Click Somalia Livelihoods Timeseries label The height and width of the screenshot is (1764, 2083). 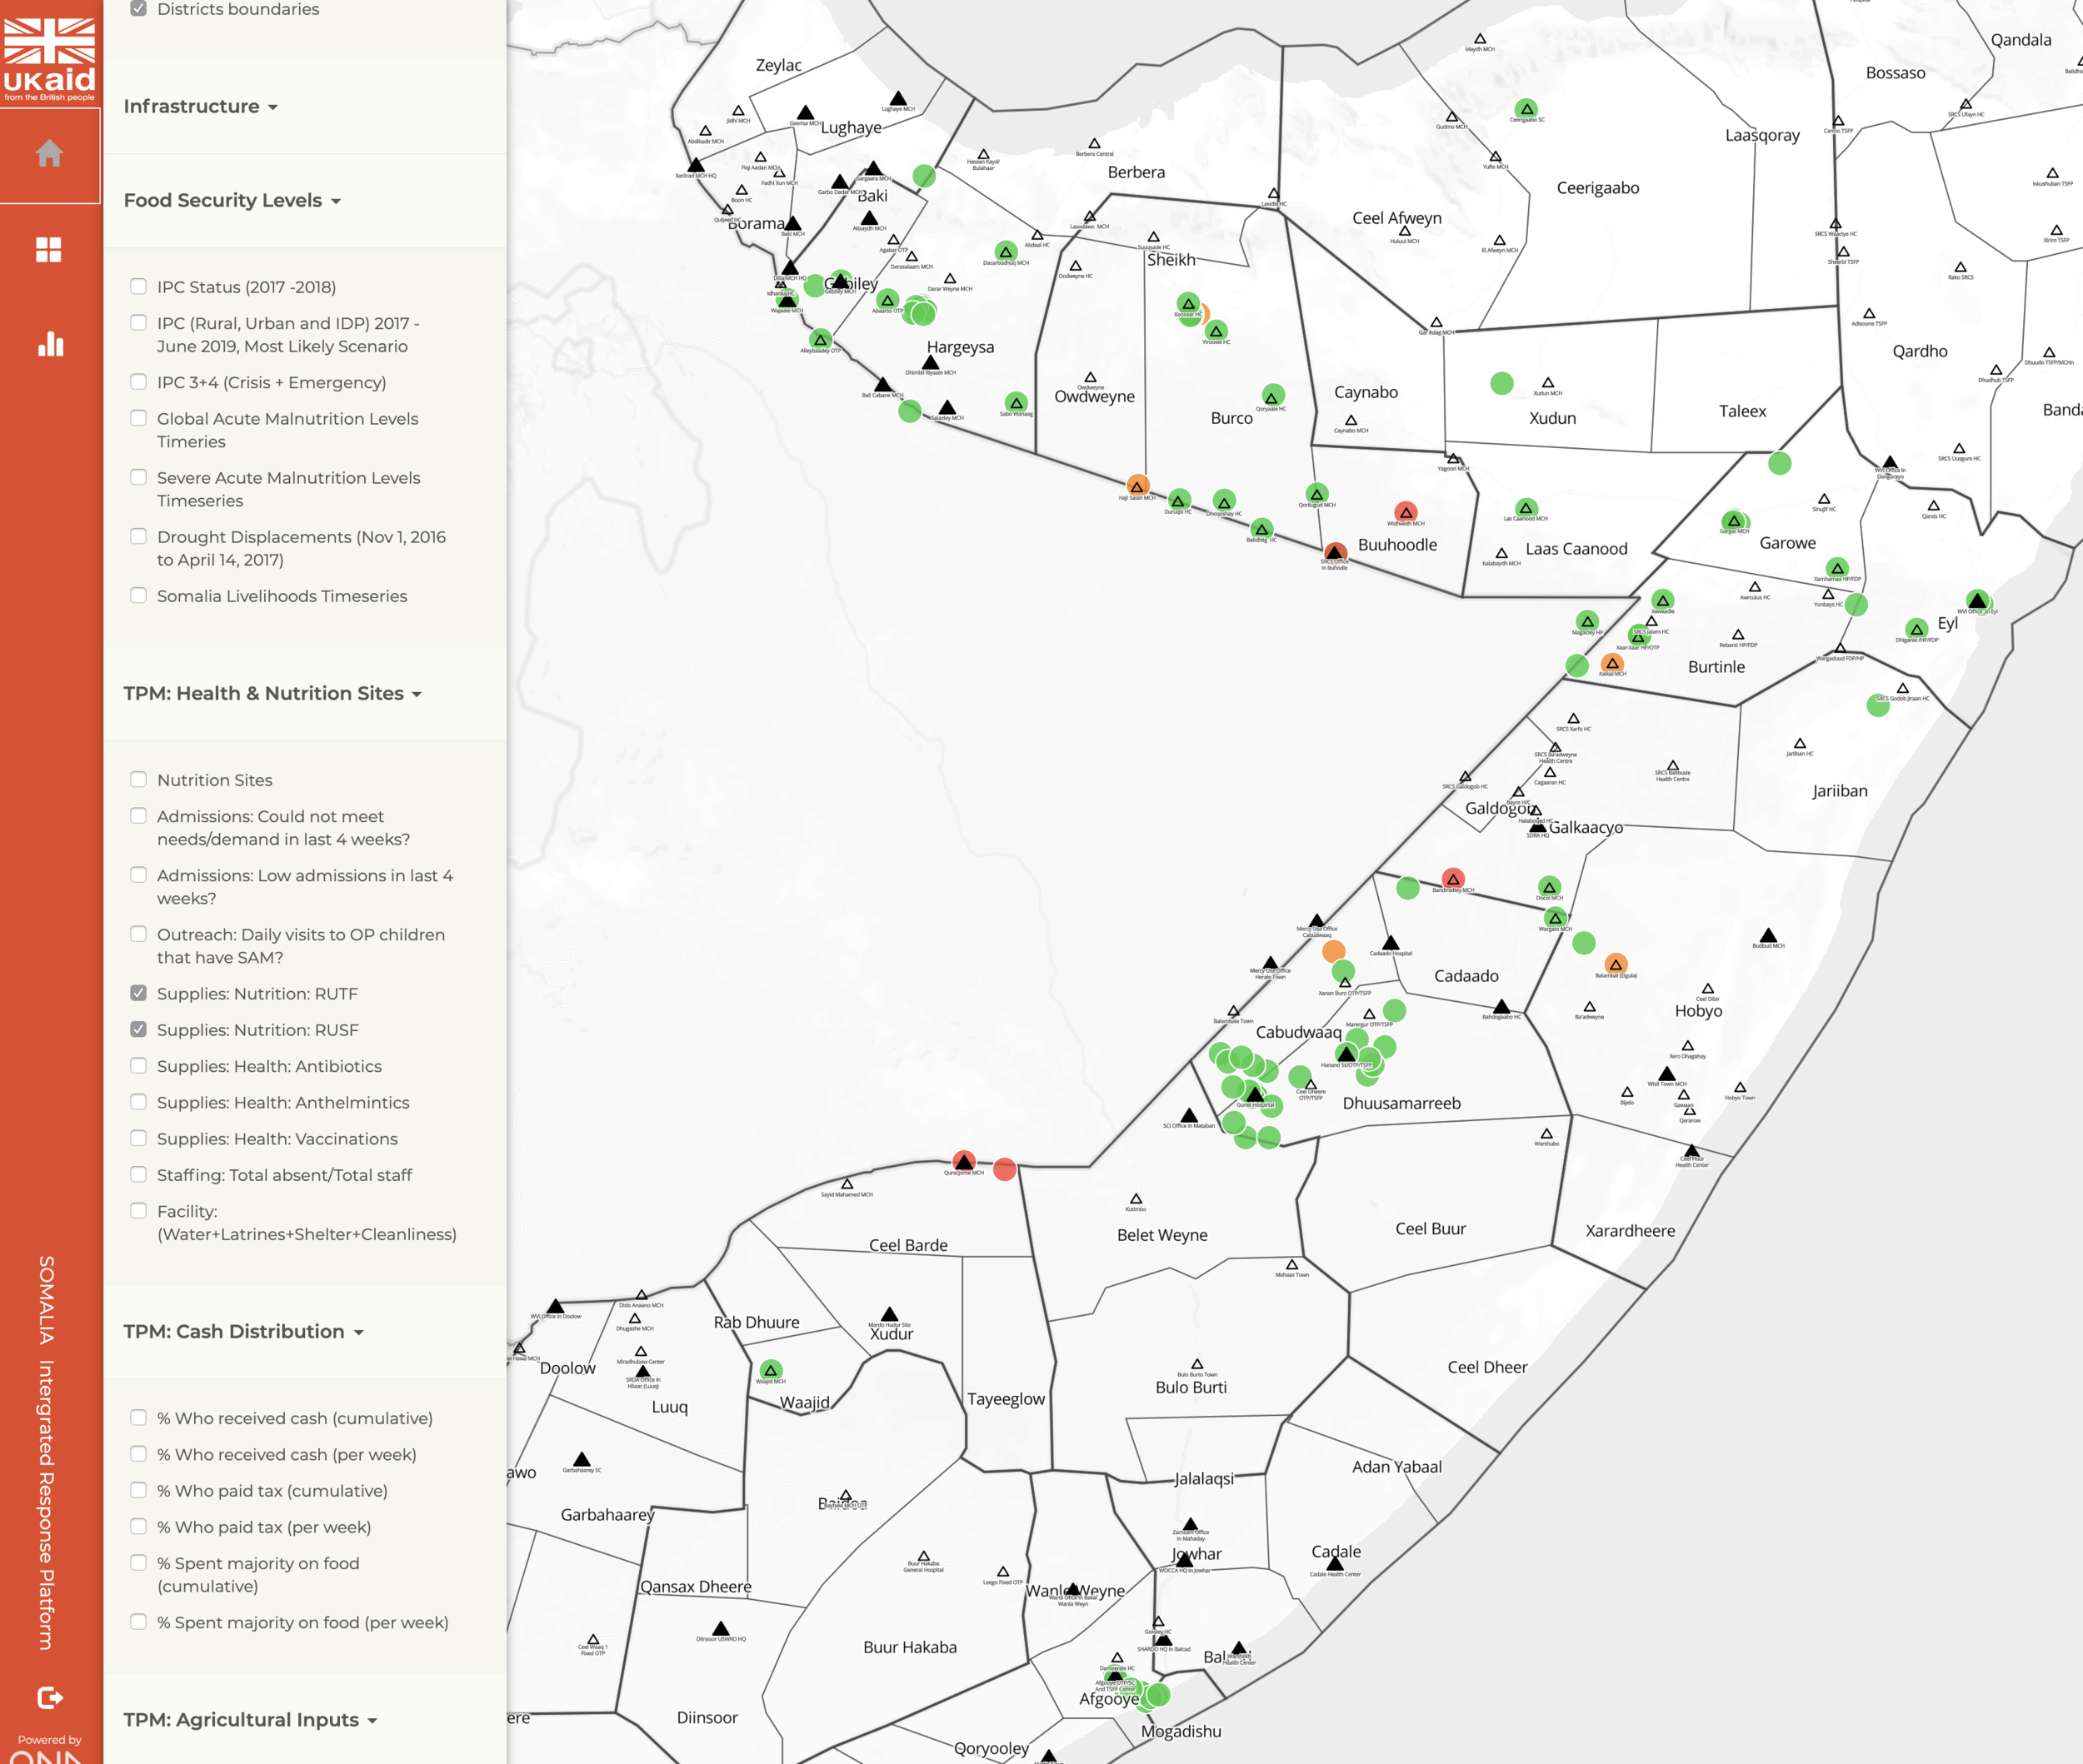pyautogui.click(x=281, y=596)
